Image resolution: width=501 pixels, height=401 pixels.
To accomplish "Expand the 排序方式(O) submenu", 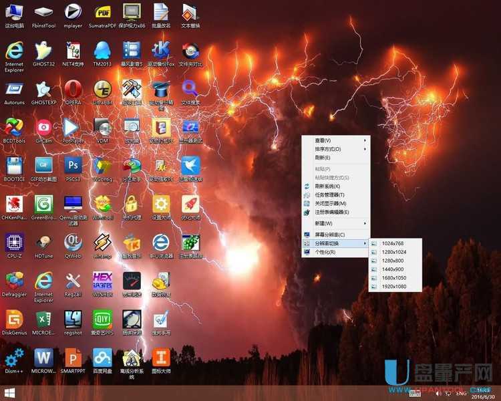I will click(x=336, y=149).
